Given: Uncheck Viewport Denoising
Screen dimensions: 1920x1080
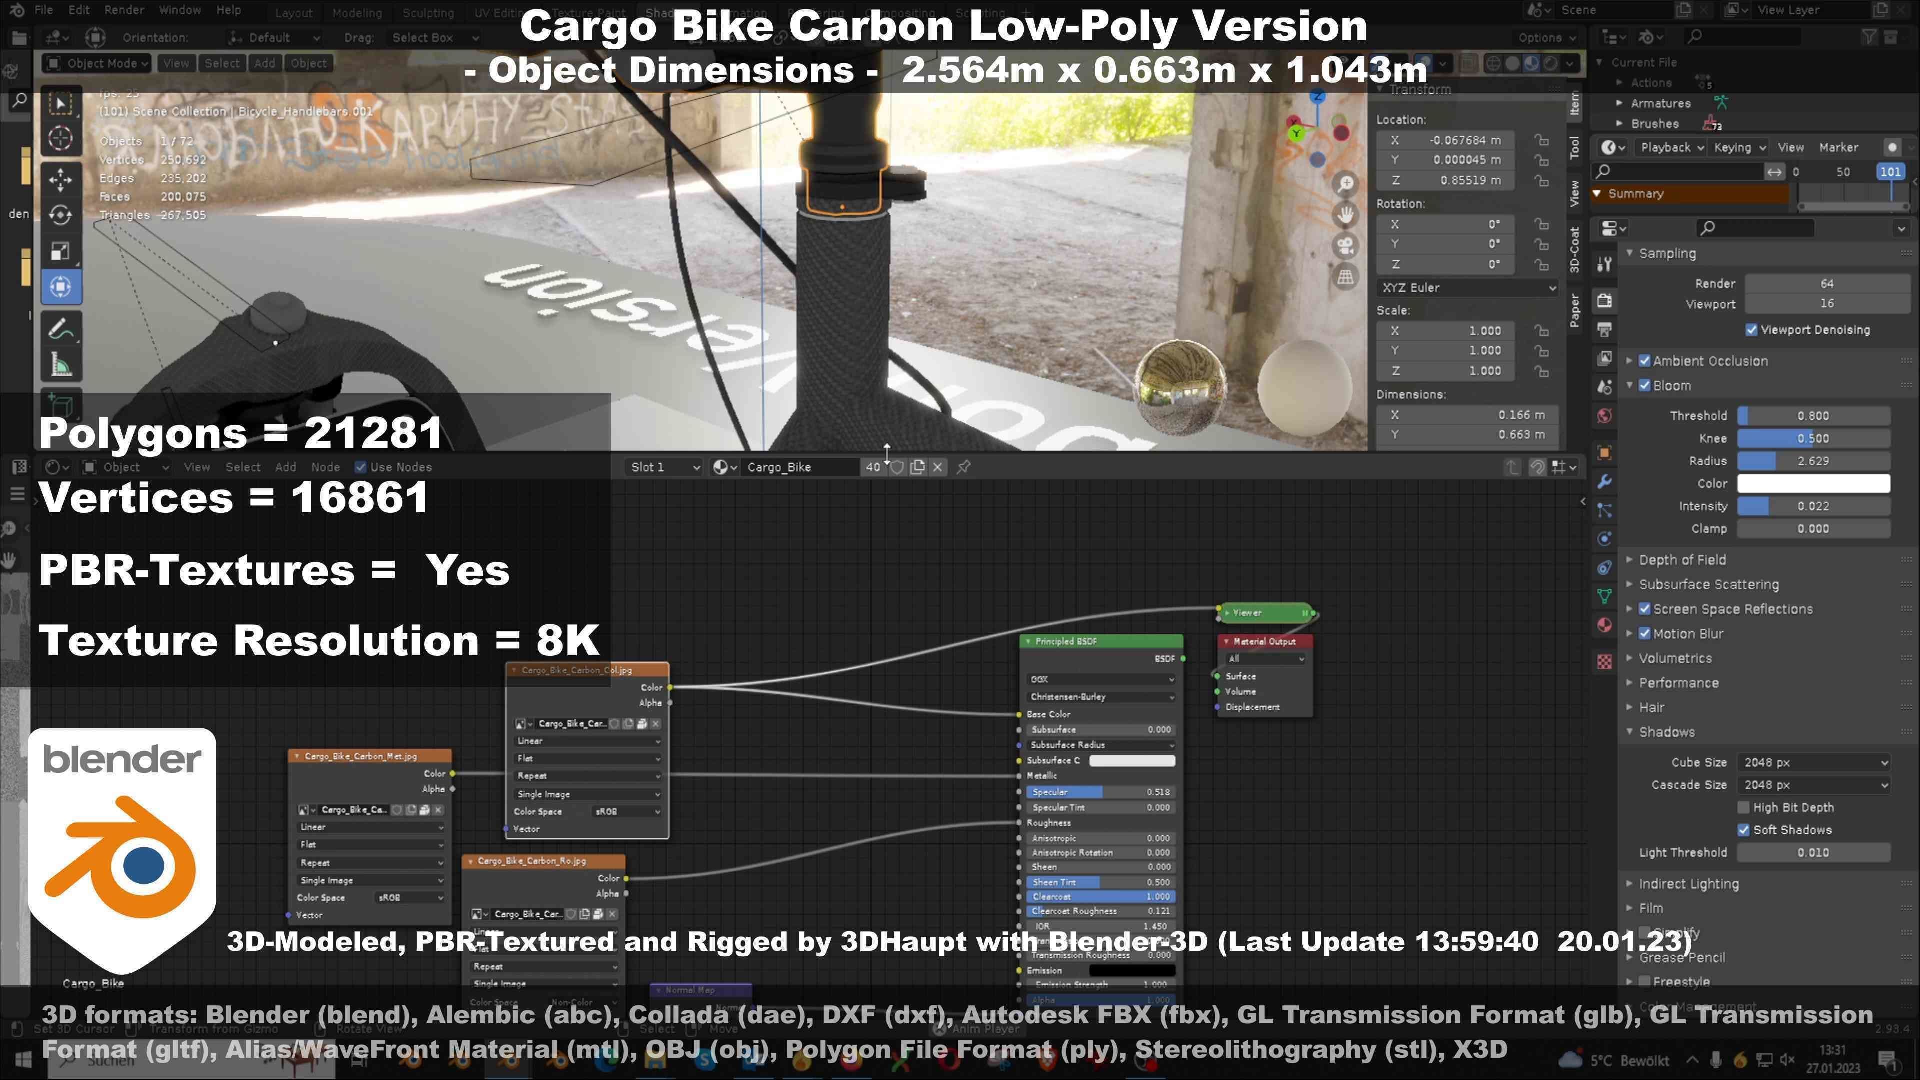Looking at the screenshot, I should tap(1751, 329).
